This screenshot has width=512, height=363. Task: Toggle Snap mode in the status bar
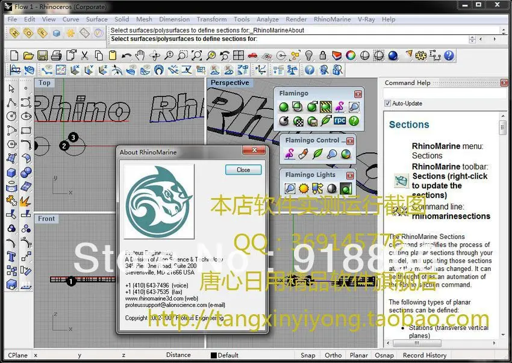(x=308, y=355)
